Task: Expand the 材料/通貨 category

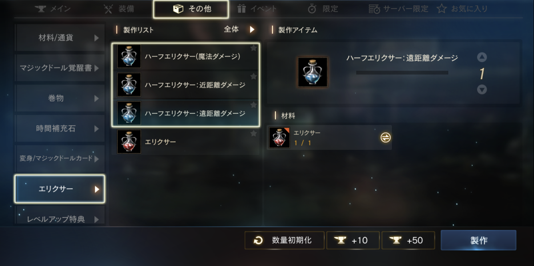Action: [x=60, y=38]
